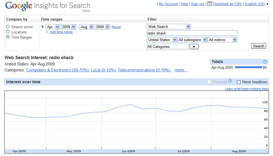Select the Locations radio button
Image resolution: width=273 pixels, height=156 pixels.
click(x=8, y=32)
